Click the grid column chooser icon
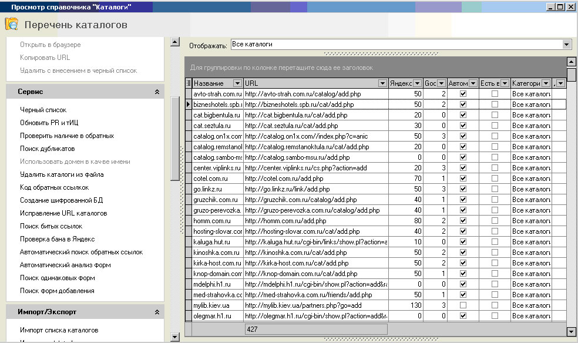Screen dimensions: 578x343 [189, 83]
